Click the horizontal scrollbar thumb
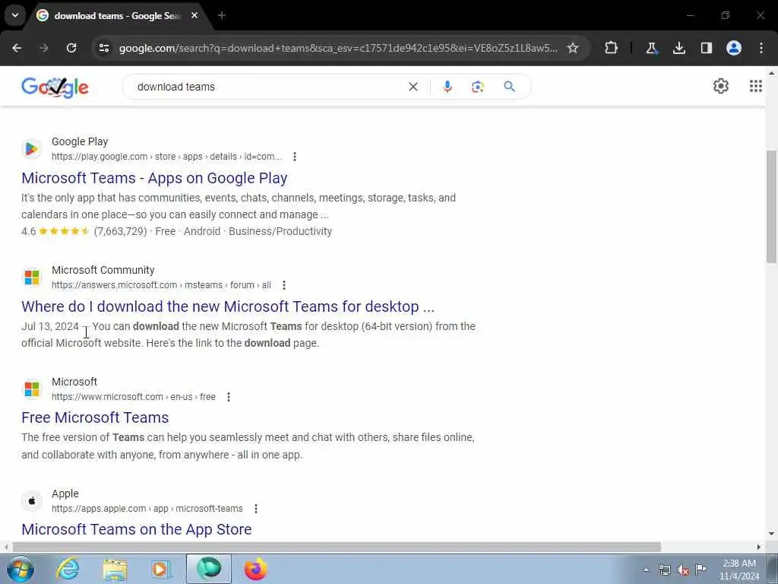The width and height of the screenshot is (778, 584). 337,547
